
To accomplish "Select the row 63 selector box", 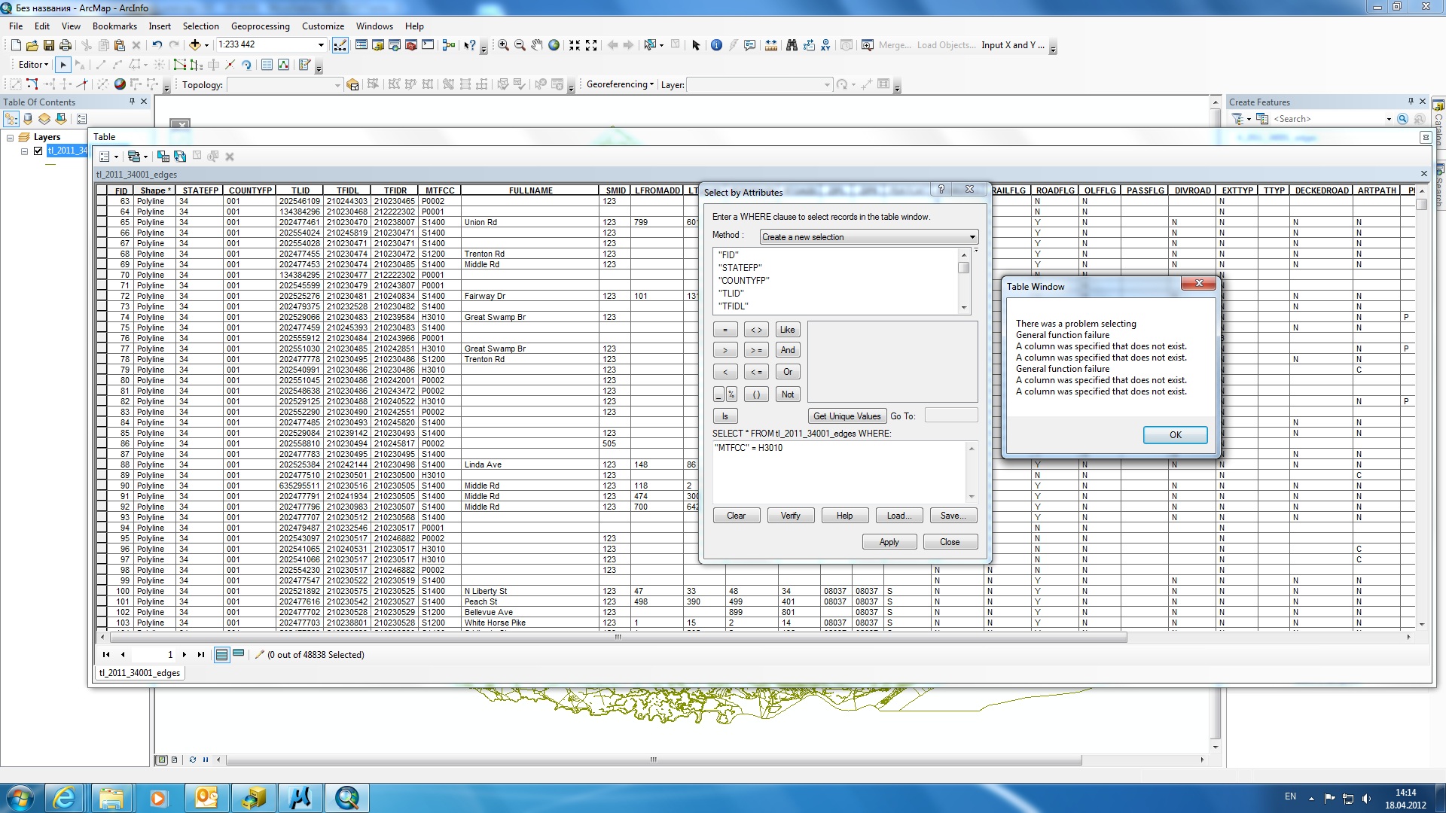I will pos(102,201).
